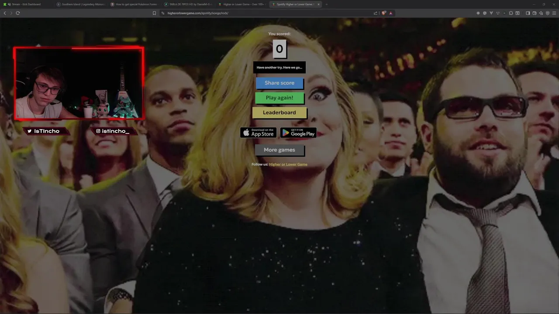Screen dimensions: 559x314
Task: Open the More games button
Action: (279, 150)
